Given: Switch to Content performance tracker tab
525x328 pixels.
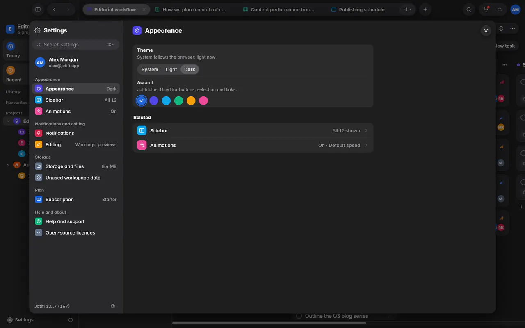Looking at the screenshot, I should click(x=282, y=9).
